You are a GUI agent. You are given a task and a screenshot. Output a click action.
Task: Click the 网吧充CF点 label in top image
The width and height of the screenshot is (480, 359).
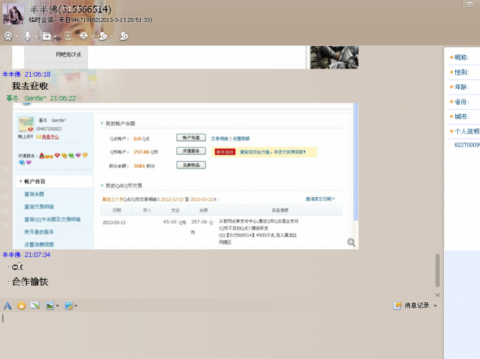69,54
